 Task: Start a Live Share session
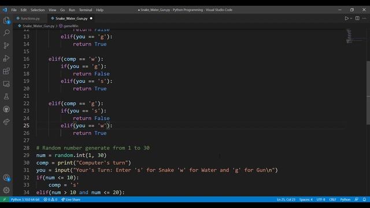71,199
